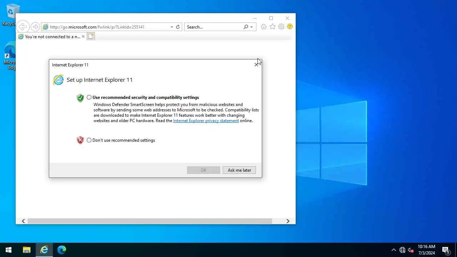Image resolution: width=457 pixels, height=257 pixels.
Task: Click the horizontal scrollbar right arrow
Action: (288, 221)
